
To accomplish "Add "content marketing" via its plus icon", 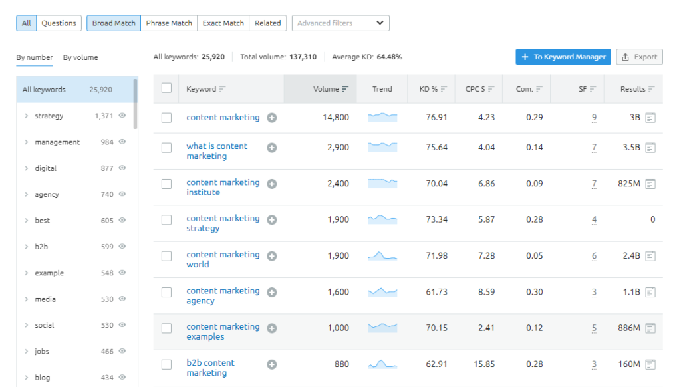I will click(x=271, y=117).
